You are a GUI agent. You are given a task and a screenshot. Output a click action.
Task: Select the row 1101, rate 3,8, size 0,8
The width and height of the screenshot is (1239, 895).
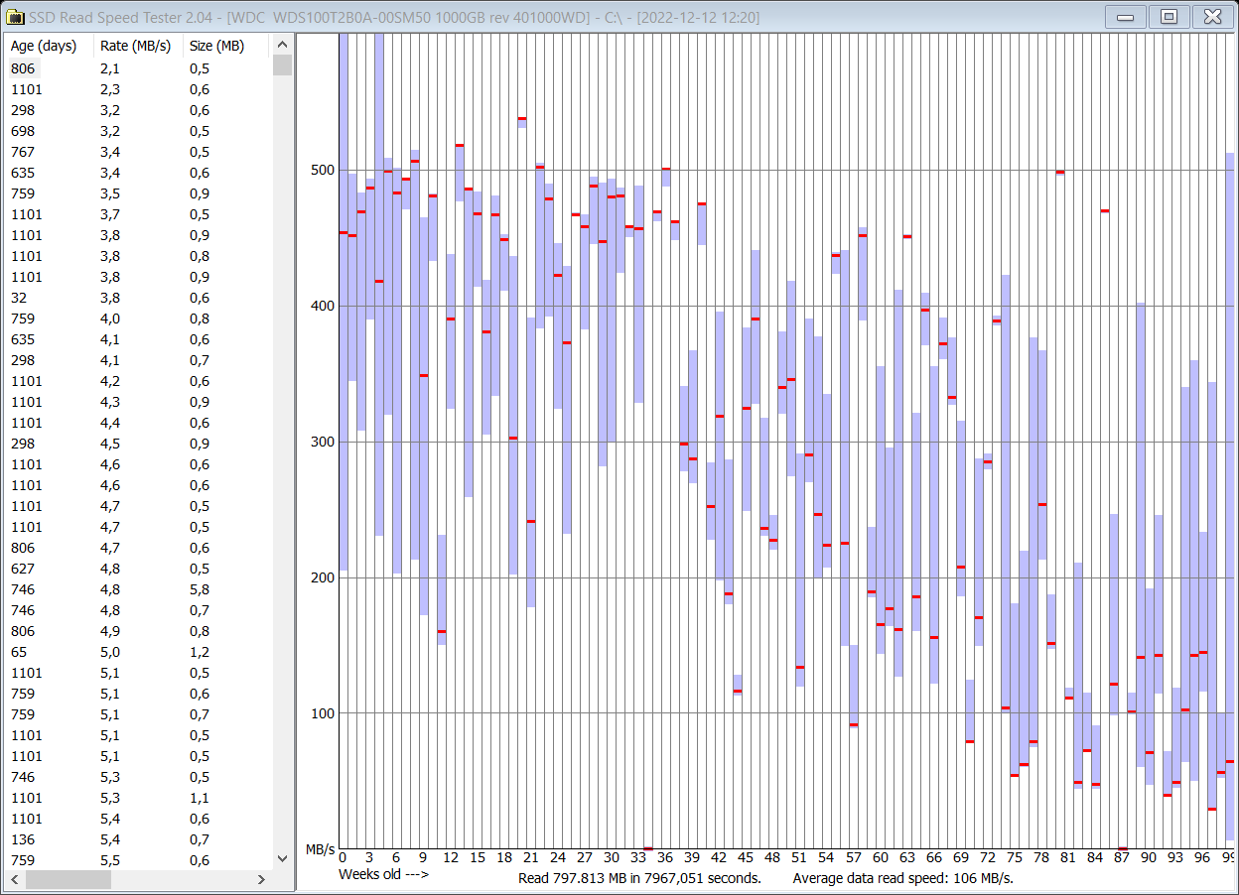click(139, 256)
